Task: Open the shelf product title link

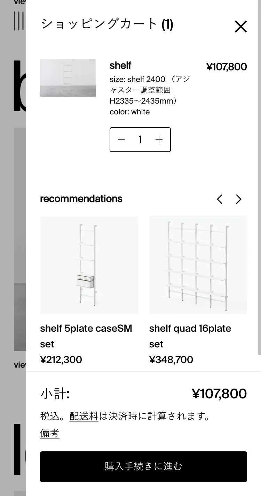Action: (120, 66)
